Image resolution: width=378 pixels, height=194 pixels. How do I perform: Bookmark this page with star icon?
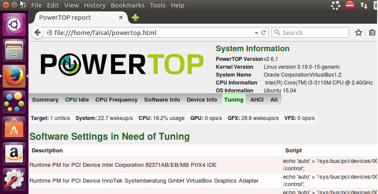359,33
